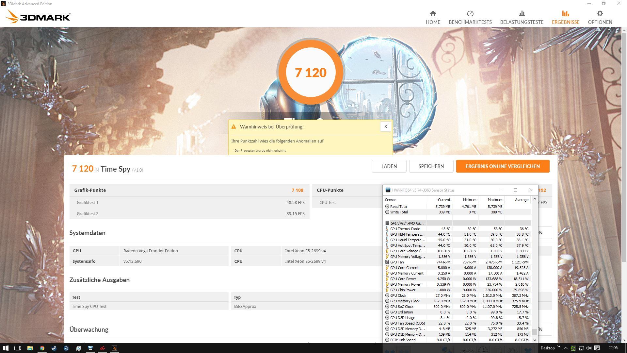The height and width of the screenshot is (353, 627).
Task: Click the Speichern button
Action: click(x=431, y=166)
